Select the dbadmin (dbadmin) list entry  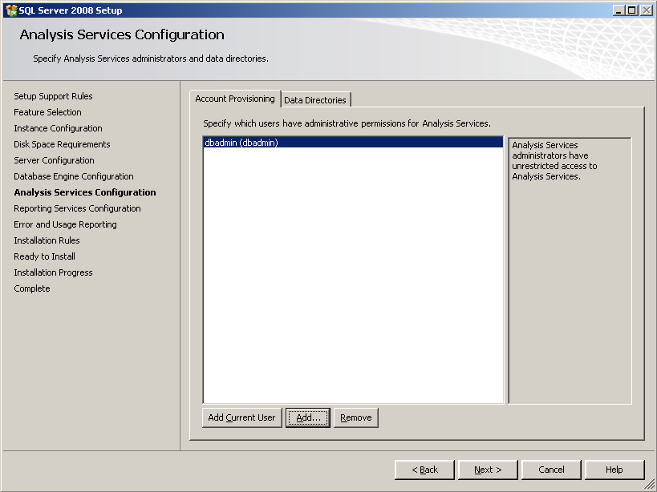point(353,143)
